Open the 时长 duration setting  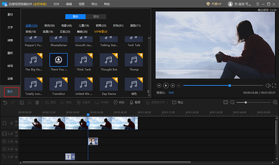[119, 103]
